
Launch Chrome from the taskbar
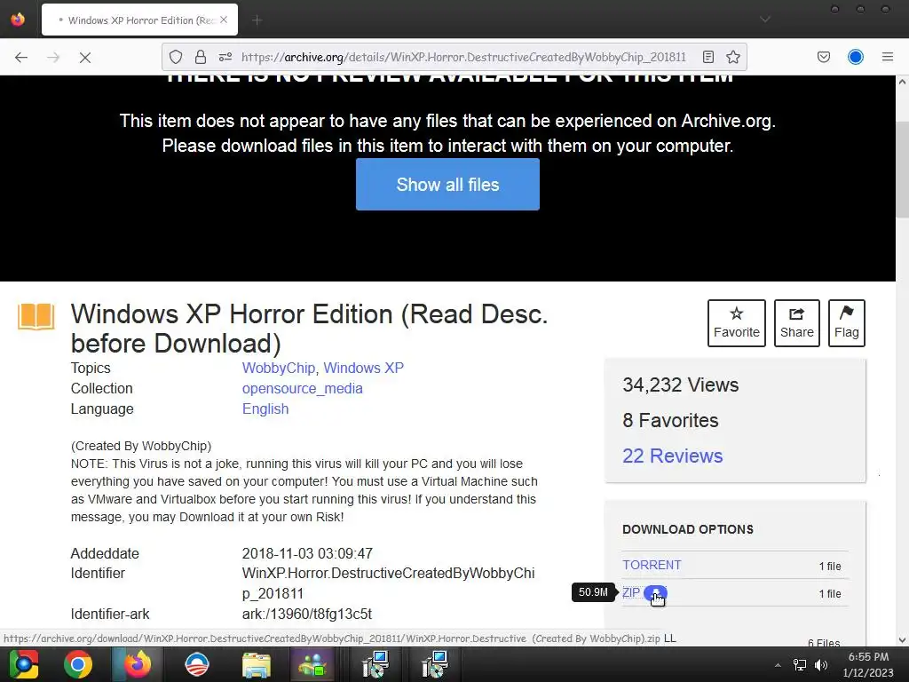(x=78, y=664)
